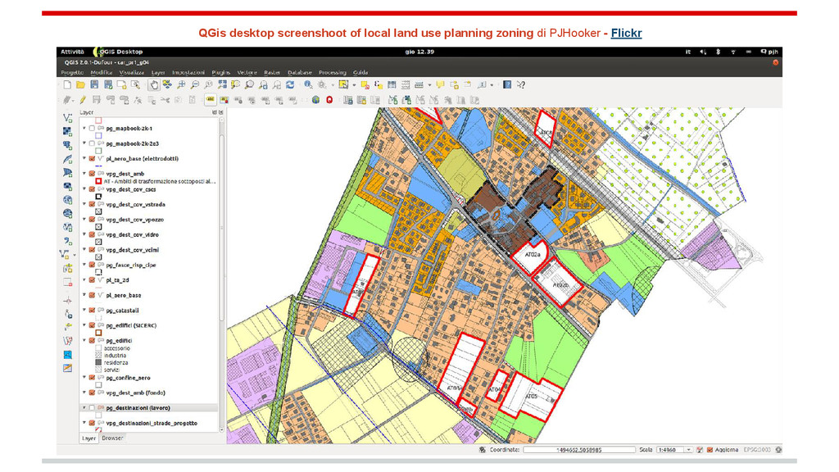This screenshot has width=839, height=472.
Task: Toggle visibility of pg_catastali layer
Action: 92,310
